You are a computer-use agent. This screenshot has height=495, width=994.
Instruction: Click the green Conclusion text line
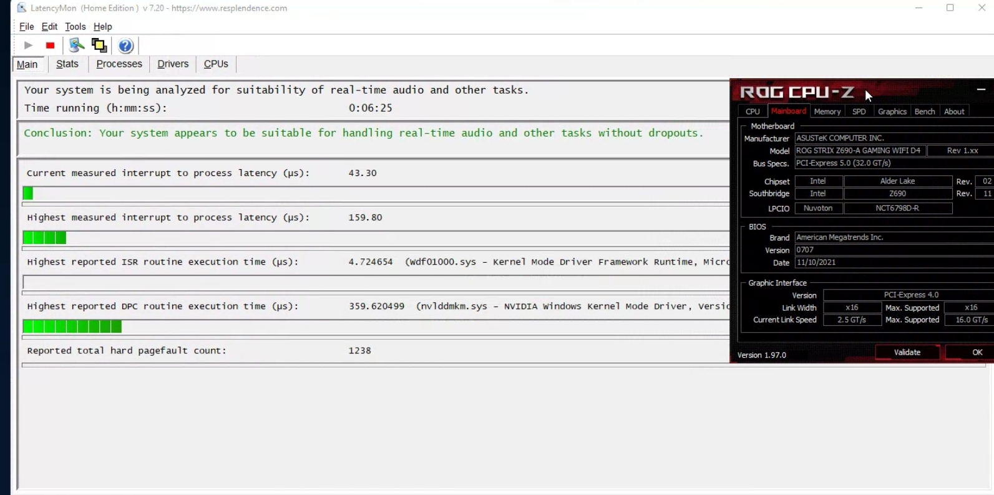coord(364,133)
